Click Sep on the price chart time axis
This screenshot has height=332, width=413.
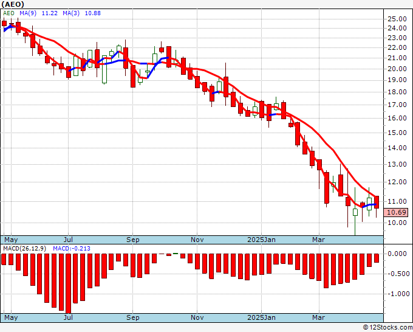pyautogui.click(x=133, y=240)
